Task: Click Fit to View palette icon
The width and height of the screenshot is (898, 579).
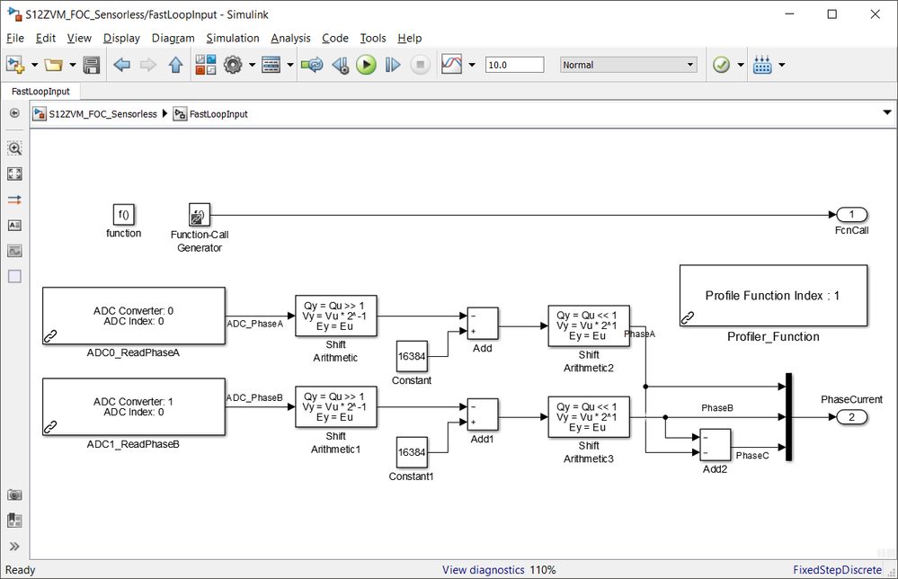Action: pos(14,174)
